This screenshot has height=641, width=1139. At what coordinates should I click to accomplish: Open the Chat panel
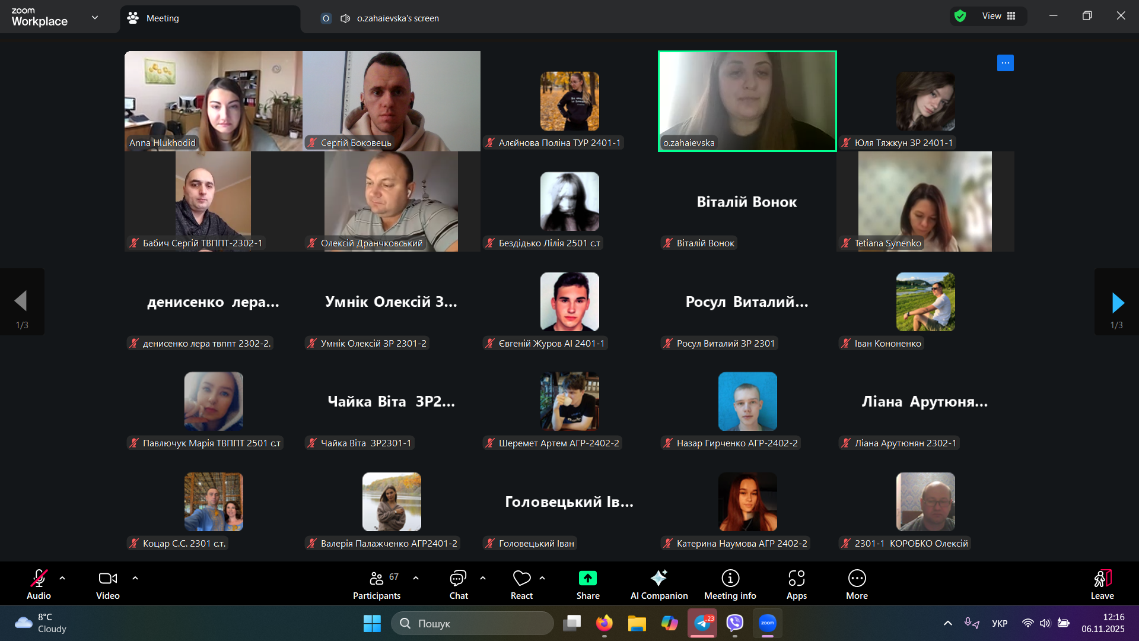tap(458, 585)
